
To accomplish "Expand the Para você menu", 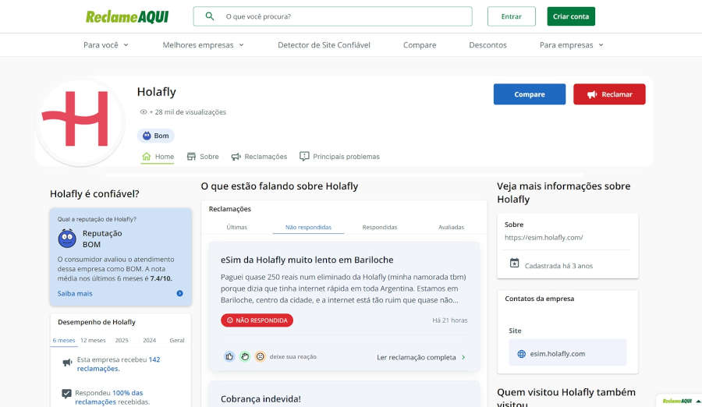I will 105,44.
